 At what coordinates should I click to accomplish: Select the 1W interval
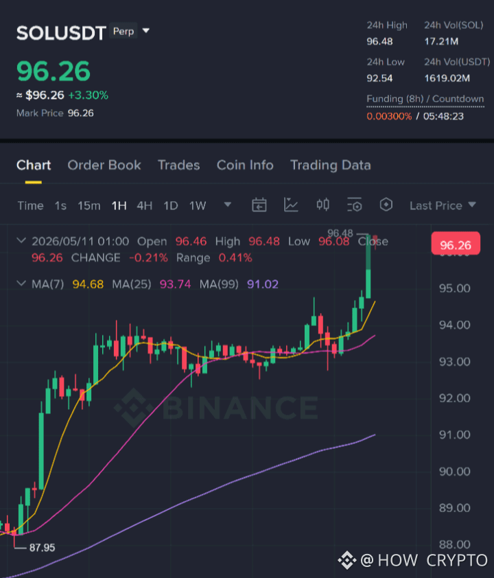(198, 205)
